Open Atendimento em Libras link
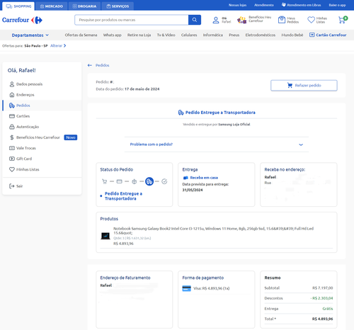This screenshot has width=354, height=330. point(301,5)
